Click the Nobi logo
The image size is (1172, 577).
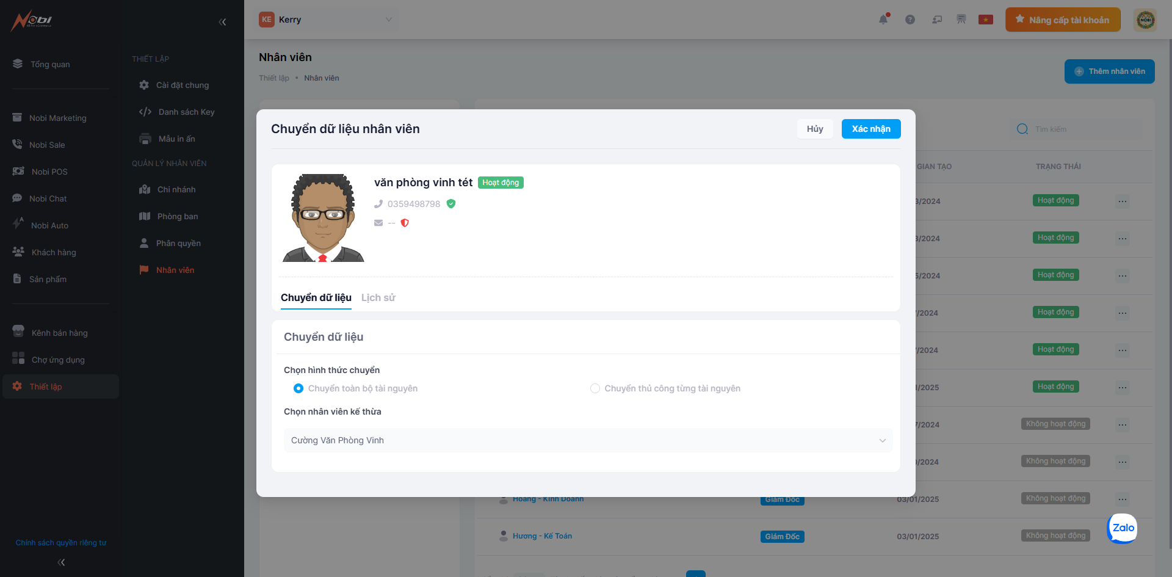[x=32, y=20]
